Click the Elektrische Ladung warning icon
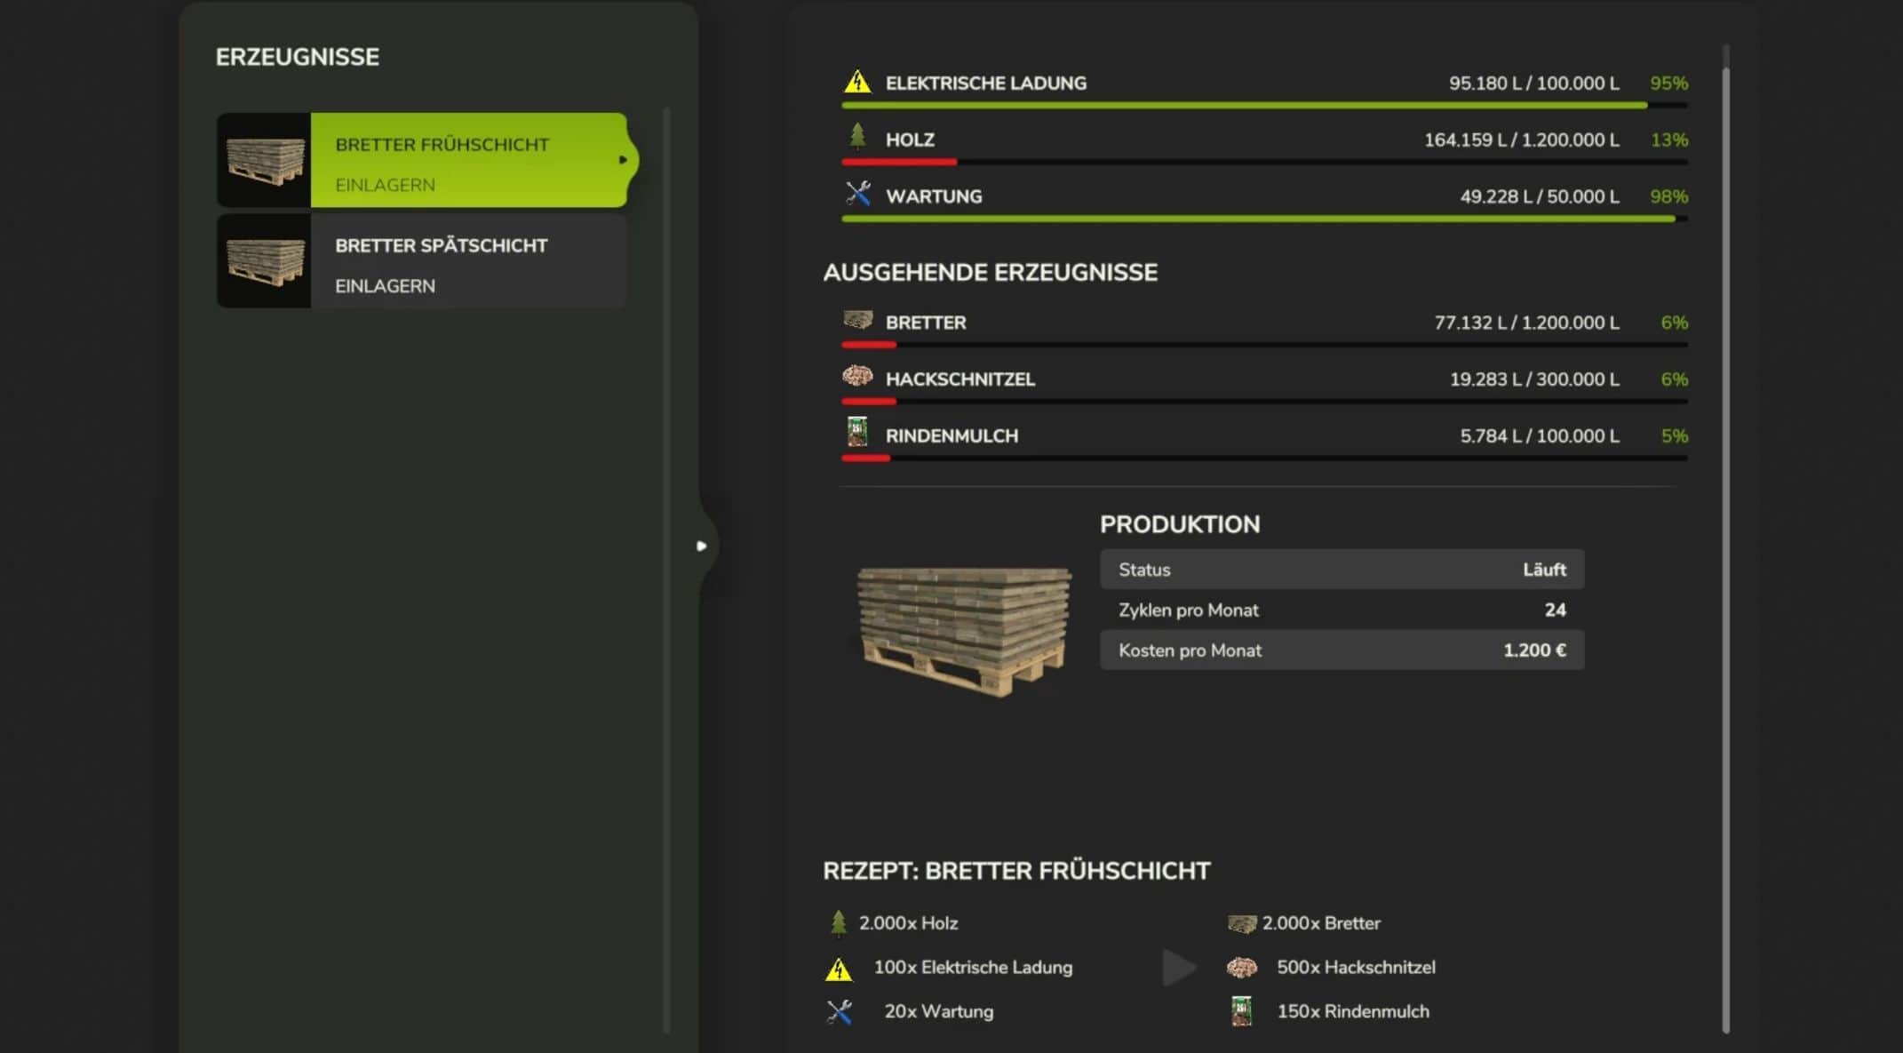The width and height of the screenshot is (1903, 1053). point(856,82)
